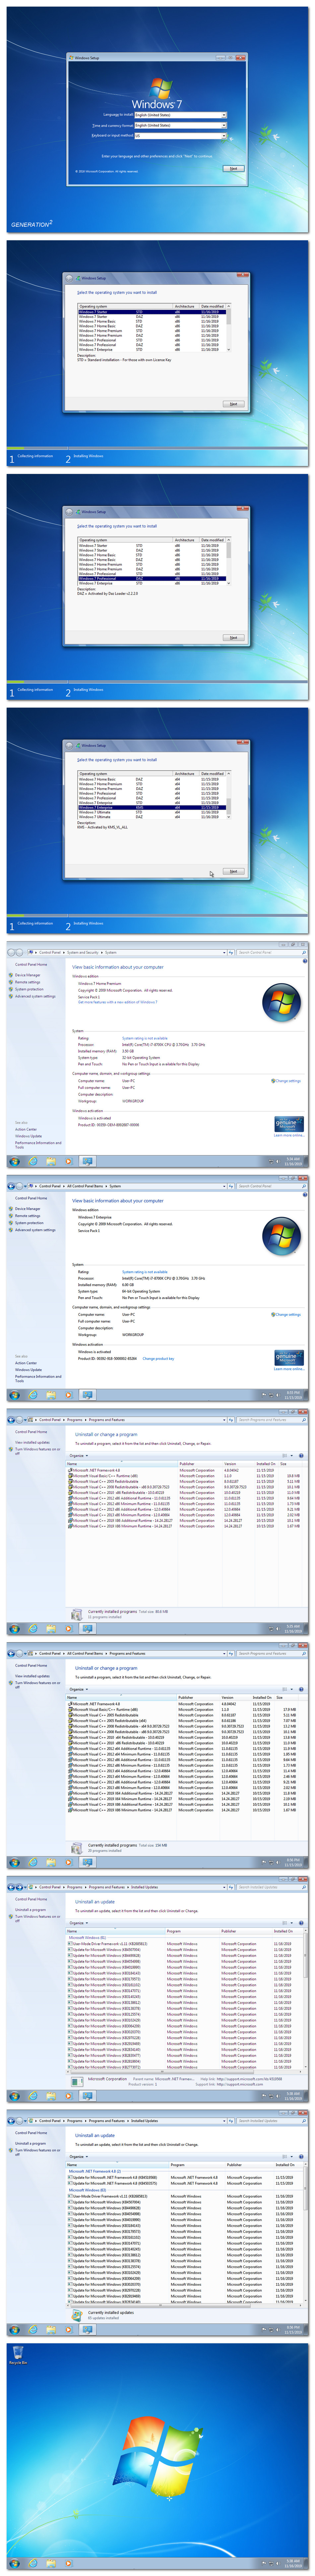315x2576 pixels.
Task: Click "System rating is not available" in Home Premium System window
Action: point(145,1038)
